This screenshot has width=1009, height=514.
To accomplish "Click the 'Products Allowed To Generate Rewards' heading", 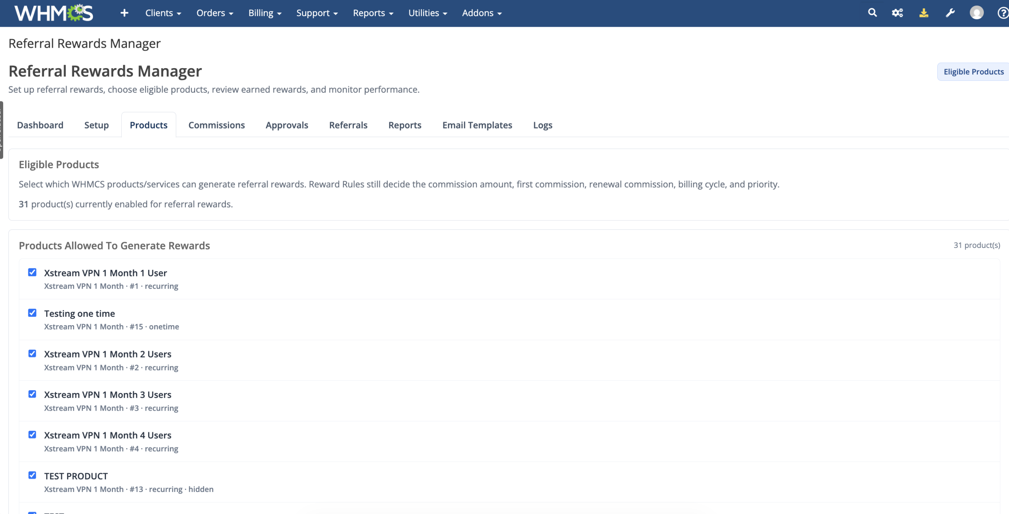I will (114, 246).
